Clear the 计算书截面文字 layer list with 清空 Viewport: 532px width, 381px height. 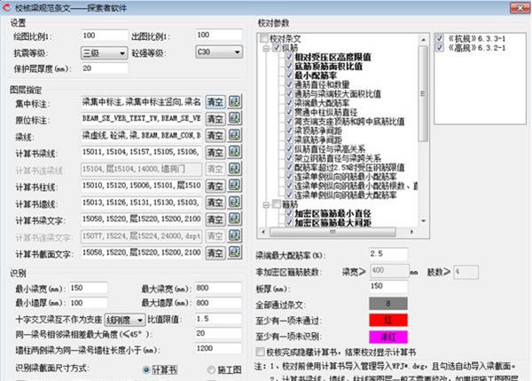(215, 253)
